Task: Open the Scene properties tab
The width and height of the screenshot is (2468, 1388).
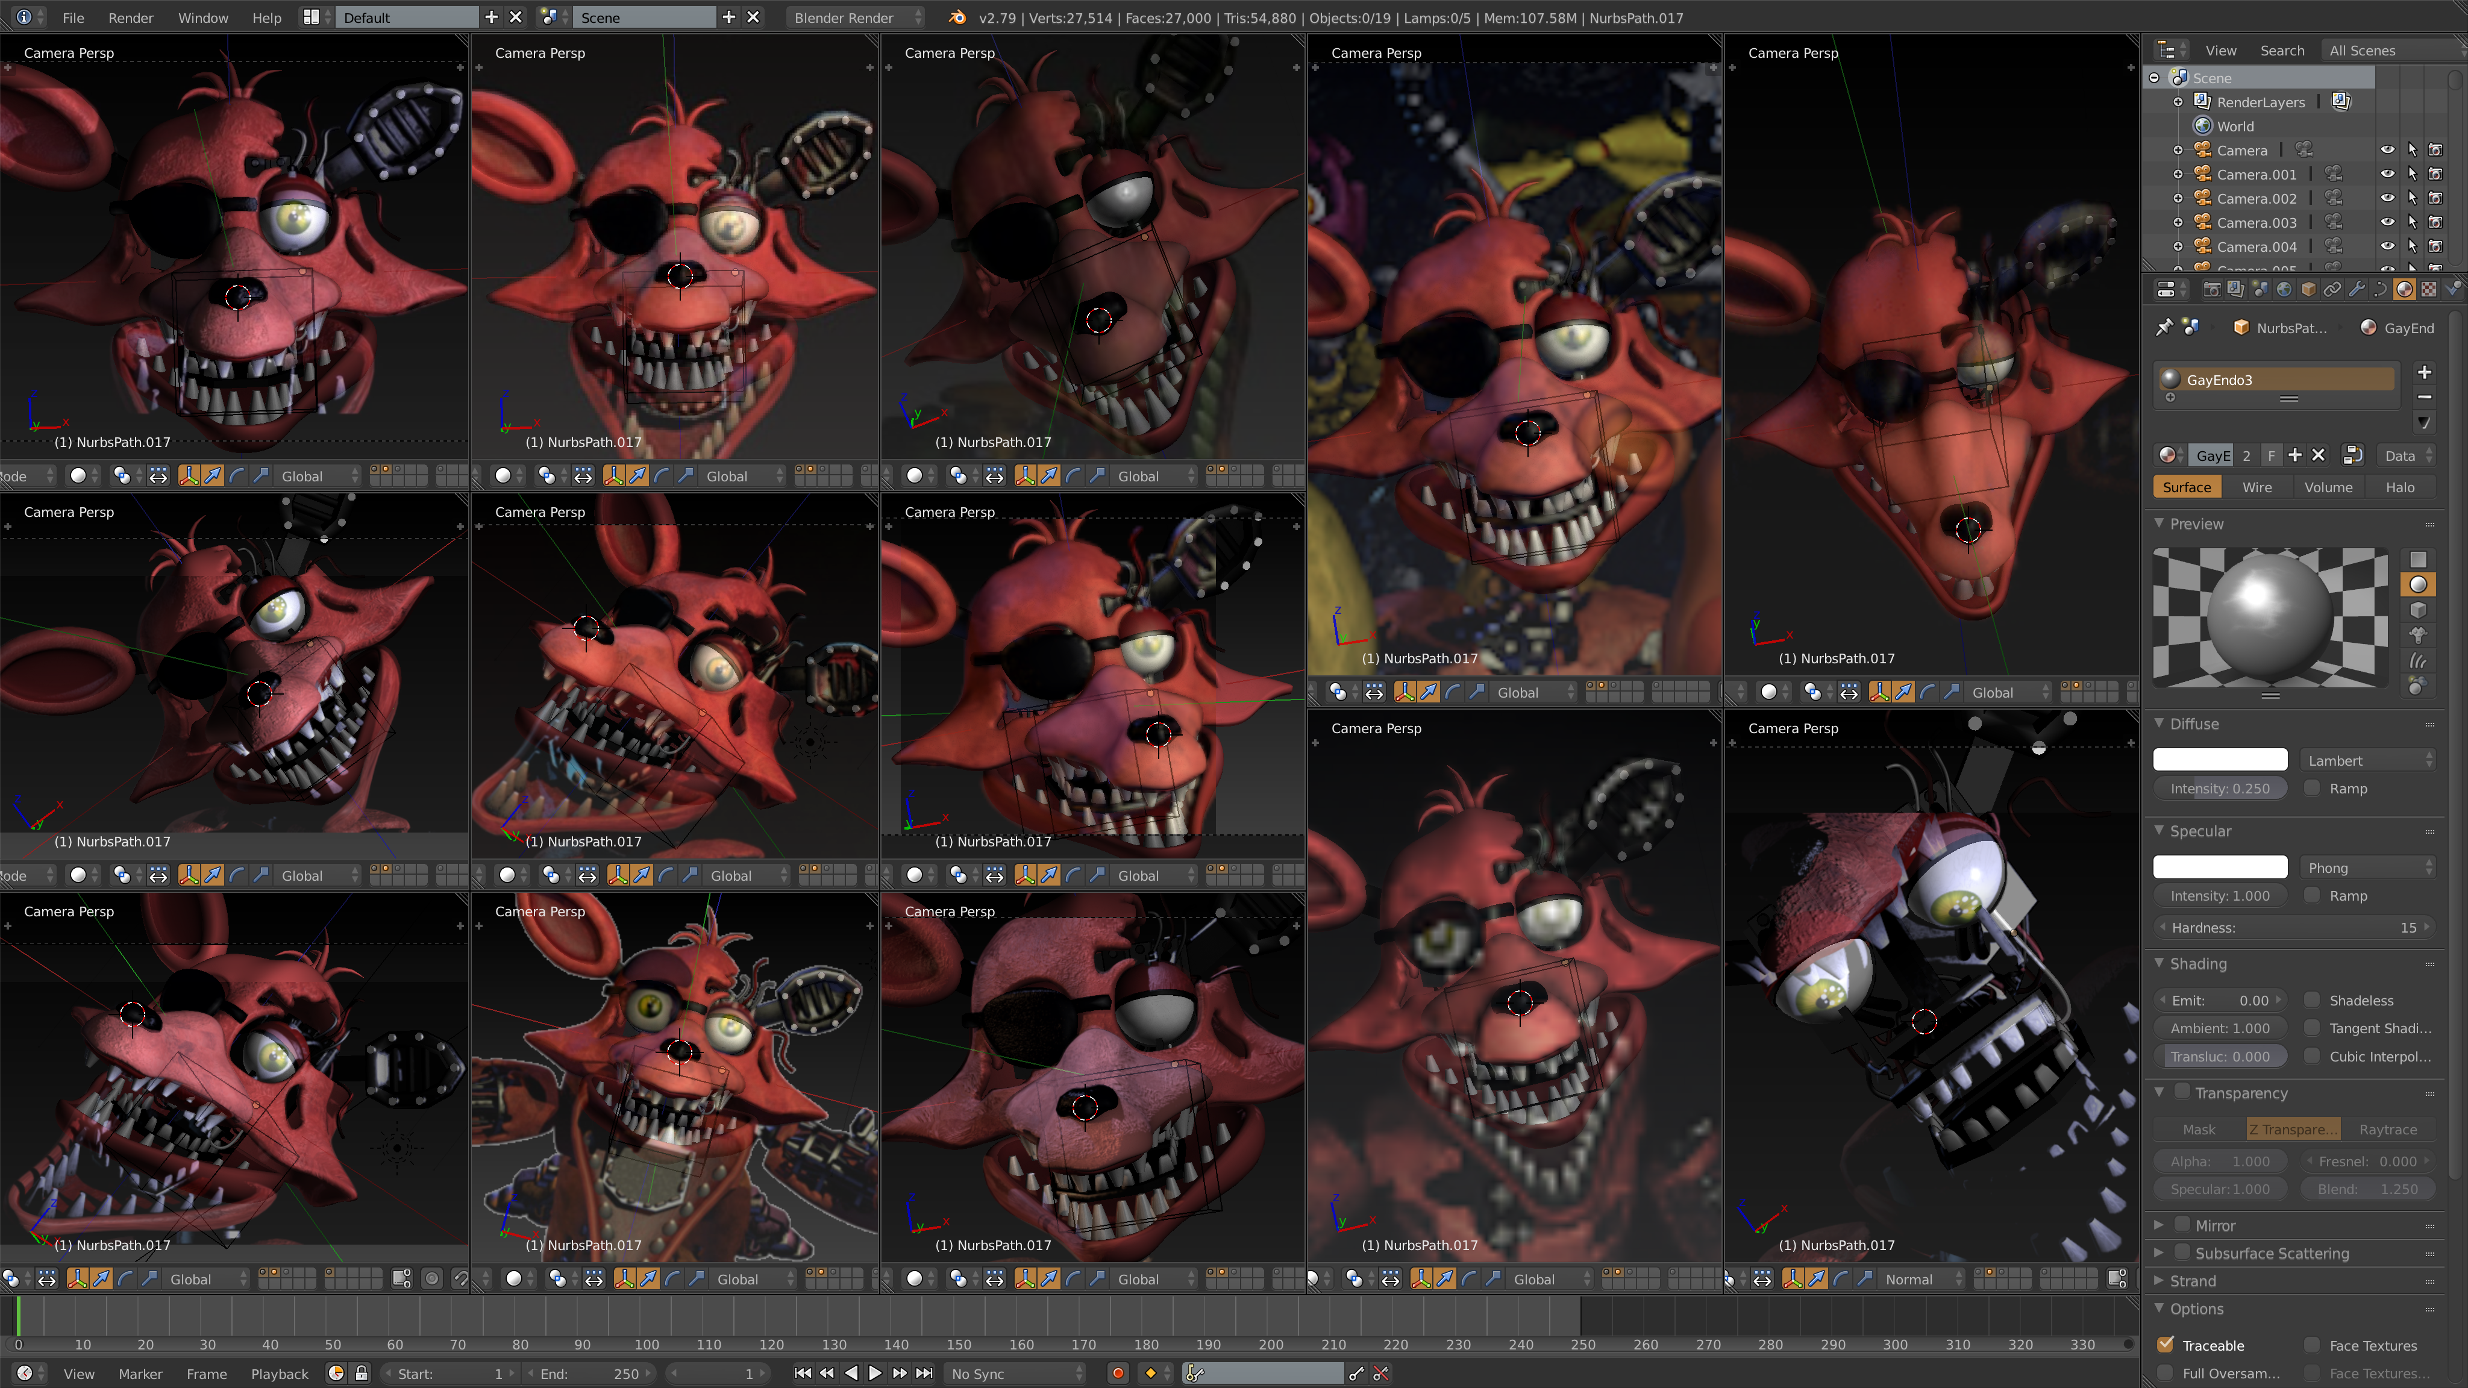Action: [2260, 289]
